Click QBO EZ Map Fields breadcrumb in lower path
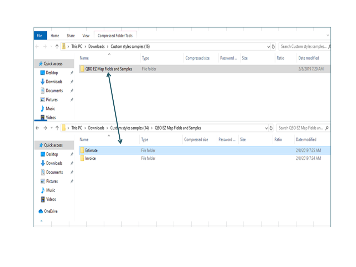The width and height of the screenshot is (356, 267). [x=178, y=128]
